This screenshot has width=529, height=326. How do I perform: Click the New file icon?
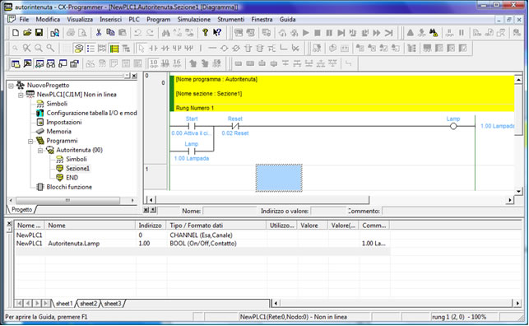[x=16, y=33]
